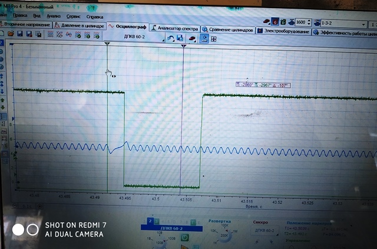
Task: Click the fit-to-window grid icon
Action: click(x=213, y=39)
